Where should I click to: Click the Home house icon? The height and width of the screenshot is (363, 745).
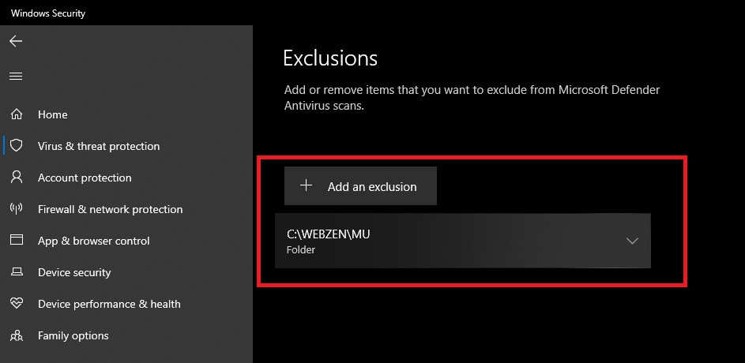tap(16, 114)
